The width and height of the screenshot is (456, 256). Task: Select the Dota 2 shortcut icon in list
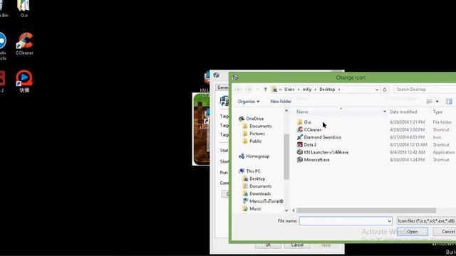(x=300, y=144)
